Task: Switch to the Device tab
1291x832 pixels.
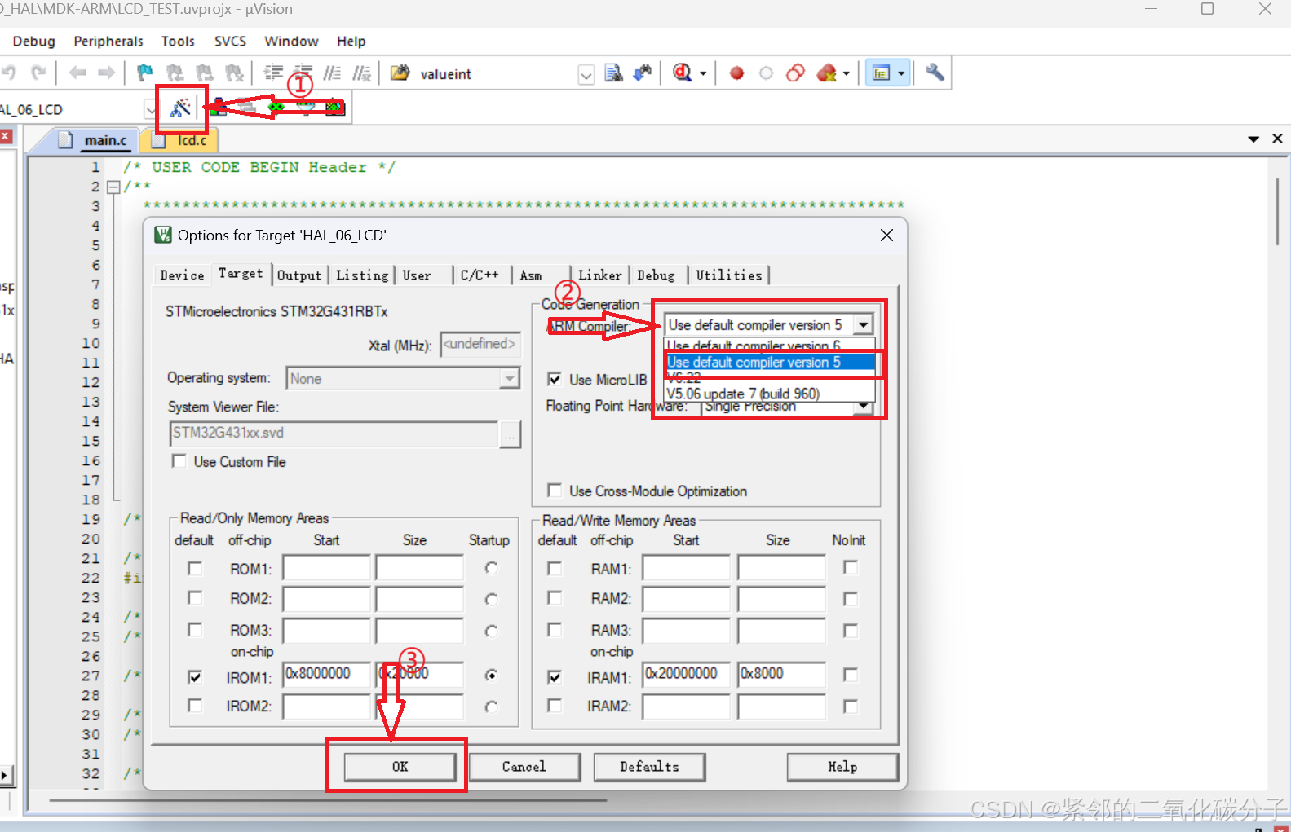Action: [x=182, y=275]
